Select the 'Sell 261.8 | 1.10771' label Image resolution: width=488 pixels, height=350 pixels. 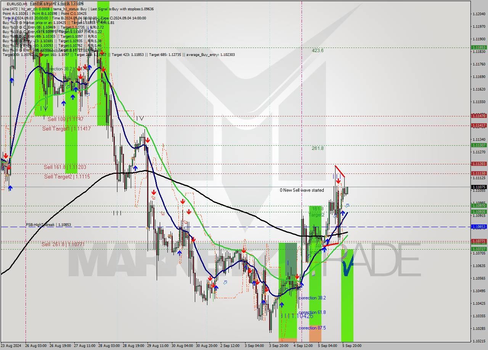pyautogui.click(x=63, y=244)
